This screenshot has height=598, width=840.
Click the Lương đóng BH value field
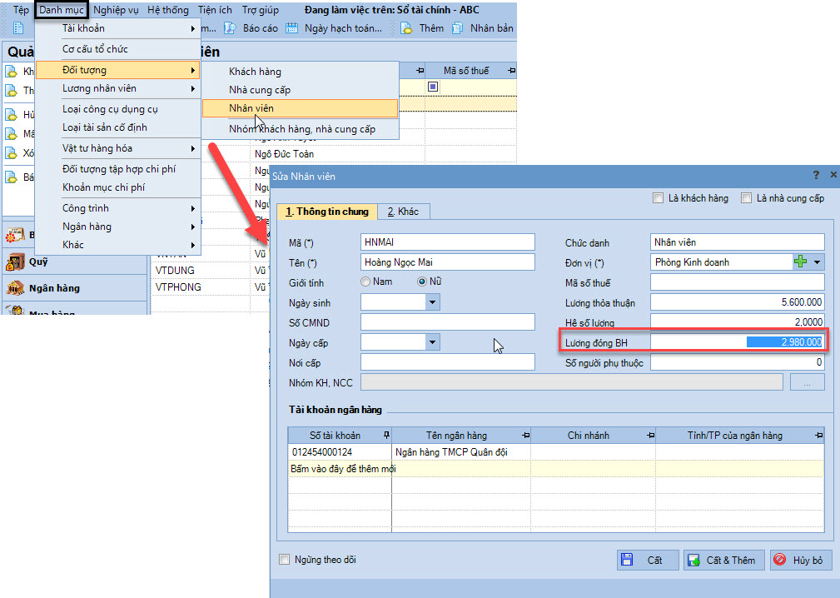(x=737, y=341)
